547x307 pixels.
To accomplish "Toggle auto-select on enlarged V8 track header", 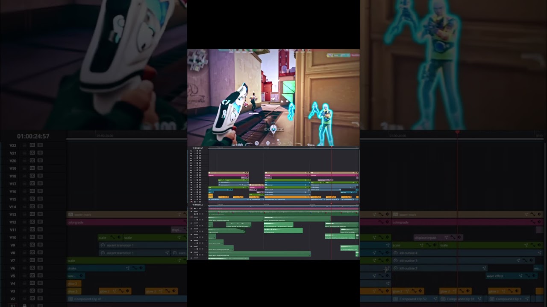I will 32,253.
